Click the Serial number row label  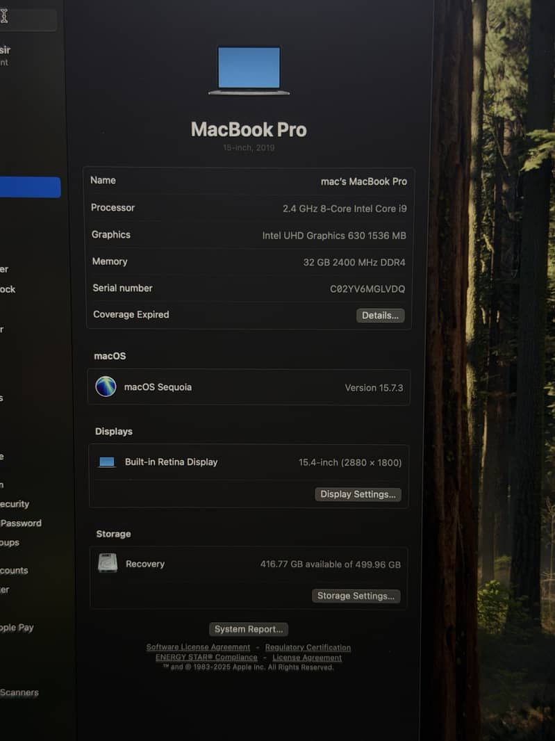122,288
